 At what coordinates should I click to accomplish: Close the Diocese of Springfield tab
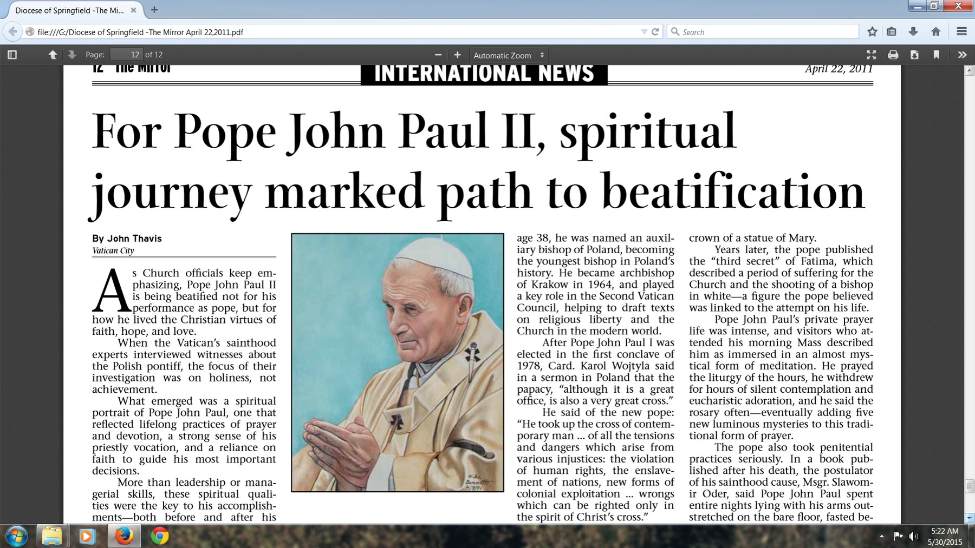click(x=133, y=10)
